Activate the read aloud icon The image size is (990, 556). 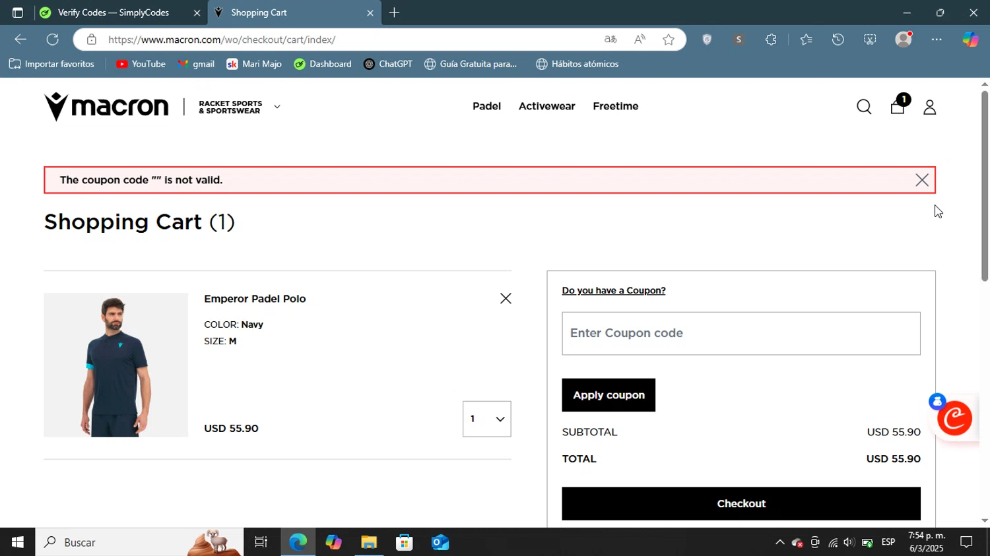pos(640,40)
